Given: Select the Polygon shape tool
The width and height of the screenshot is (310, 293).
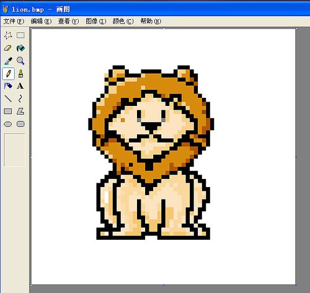Looking at the screenshot, I should tap(20, 112).
